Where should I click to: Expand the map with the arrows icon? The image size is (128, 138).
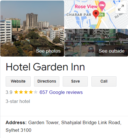121,8
